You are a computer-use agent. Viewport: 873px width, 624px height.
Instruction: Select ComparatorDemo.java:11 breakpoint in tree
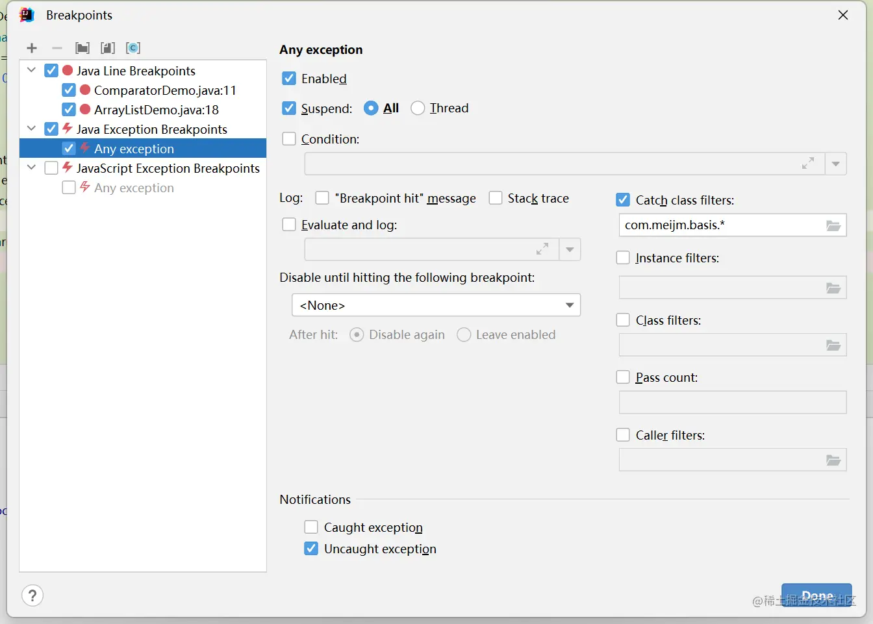(x=164, y=90)
